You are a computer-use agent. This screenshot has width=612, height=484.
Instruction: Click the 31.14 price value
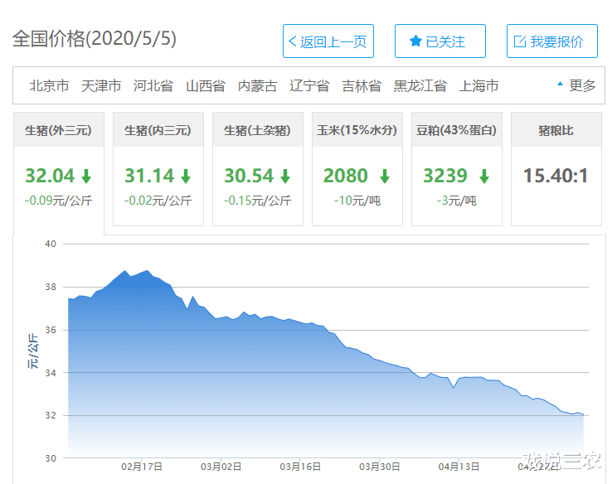click(149, 176)
